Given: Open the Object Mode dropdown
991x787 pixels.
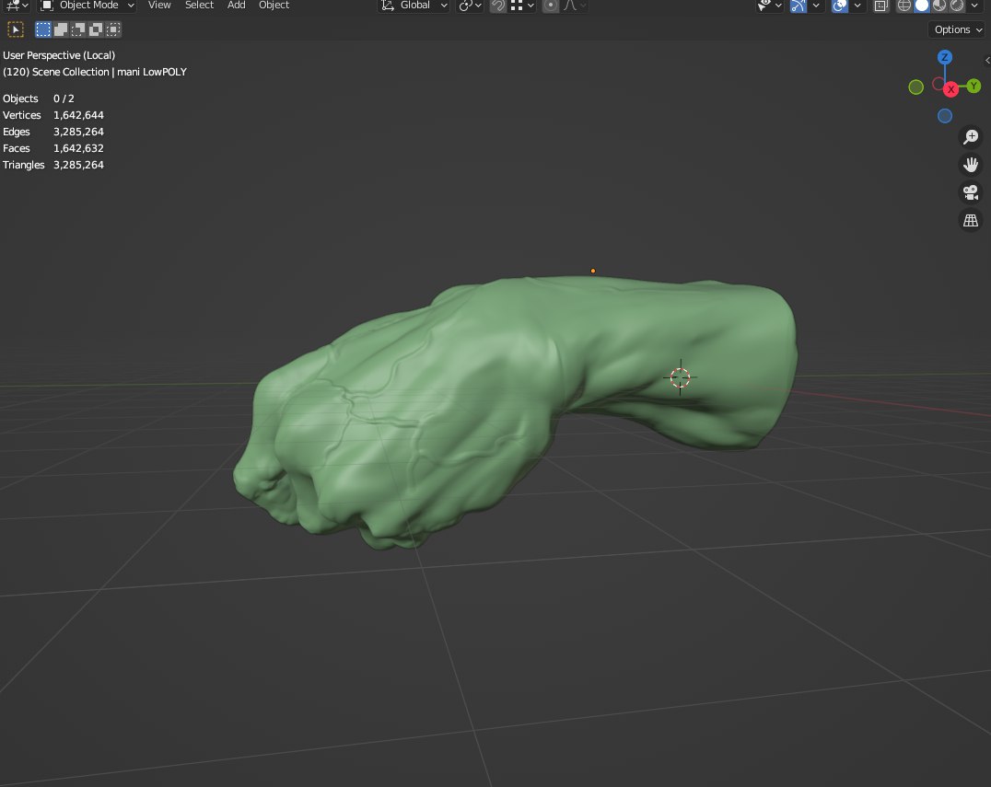Looking at the screenshot, I should (87, 5).
